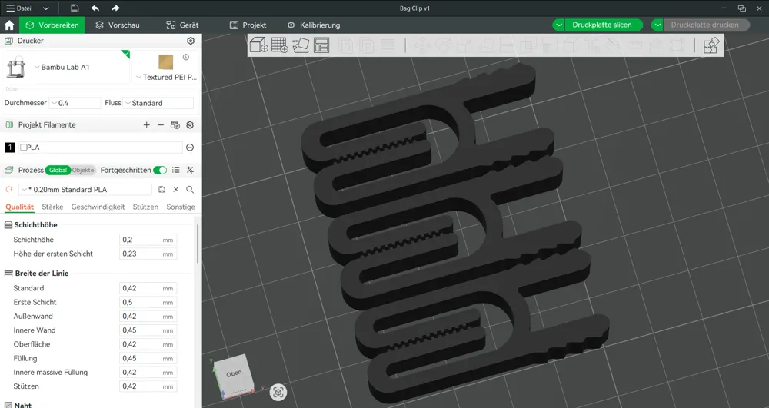Switch to the Vorschau tab
Image resolution: width=769 pixels, height=408 pixels.
(117, 25)
